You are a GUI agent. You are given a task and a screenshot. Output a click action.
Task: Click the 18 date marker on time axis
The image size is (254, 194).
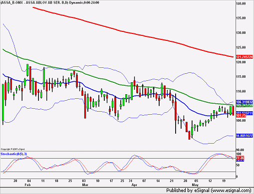56,181
